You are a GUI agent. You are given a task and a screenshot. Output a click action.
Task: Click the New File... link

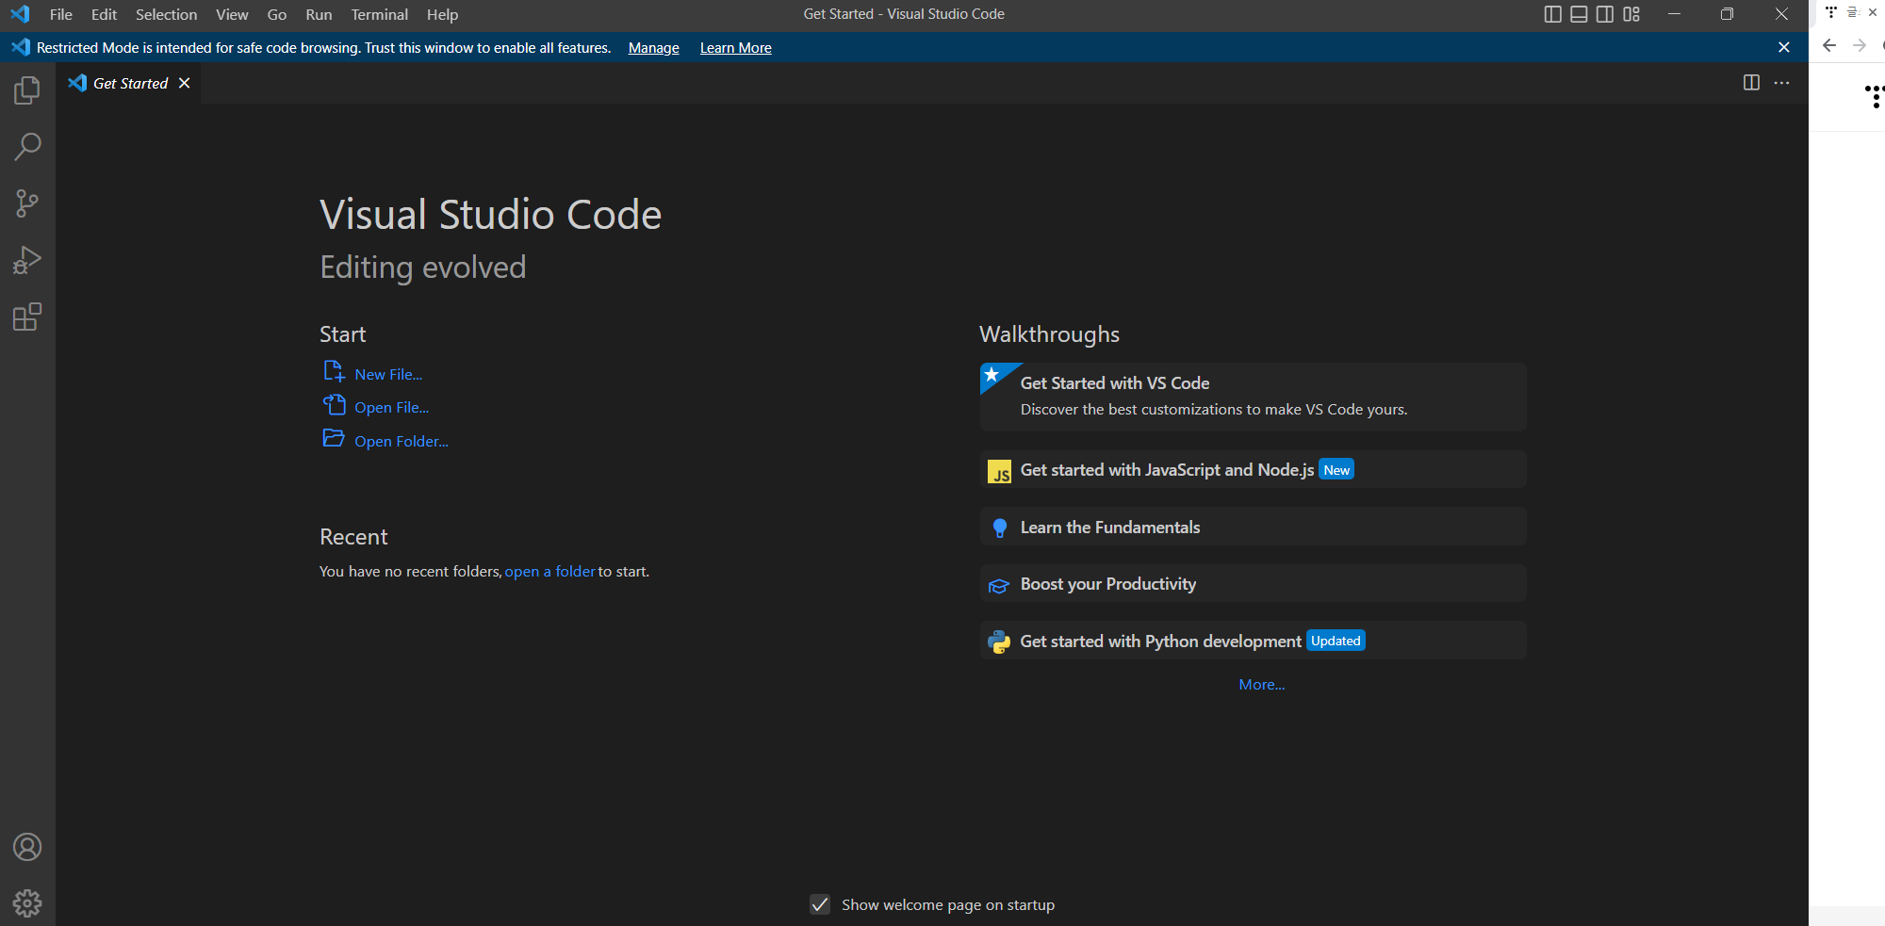[x=388, y=374]
